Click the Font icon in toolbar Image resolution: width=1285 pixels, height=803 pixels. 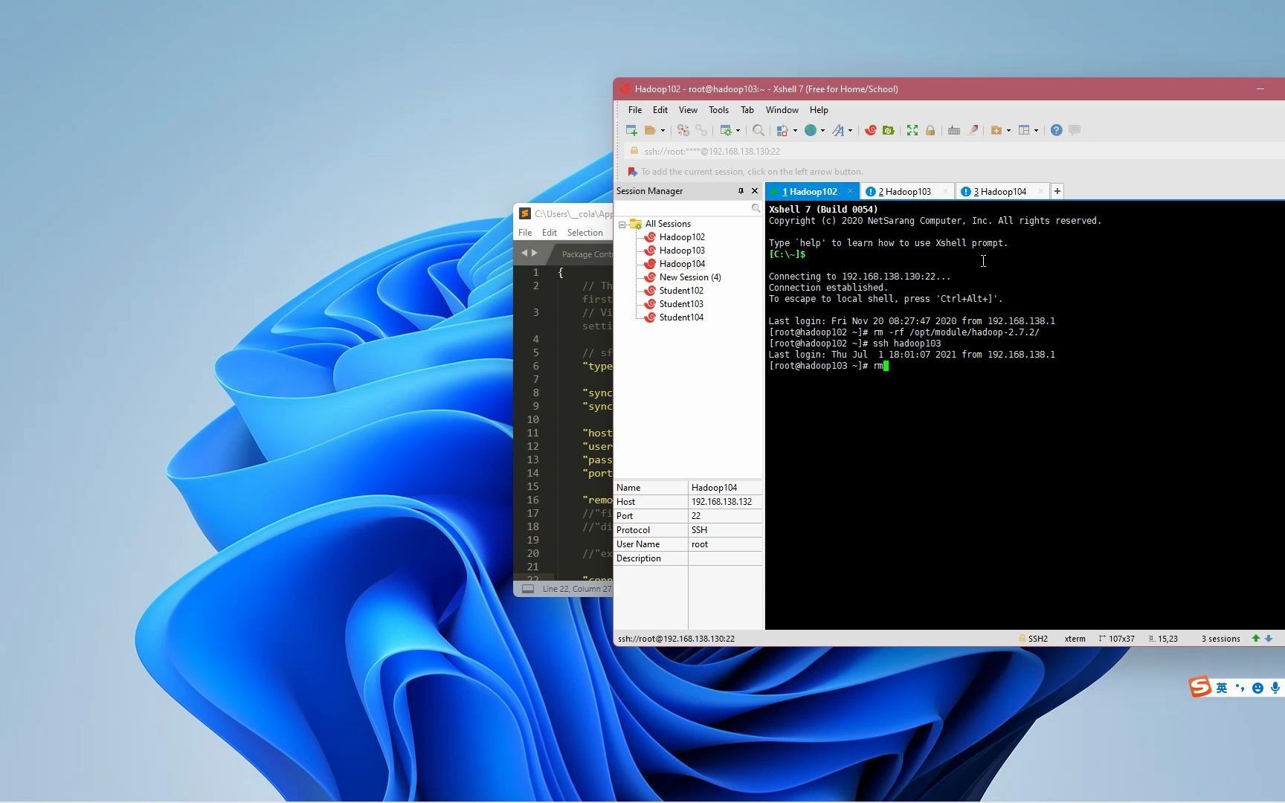point(838,130)
